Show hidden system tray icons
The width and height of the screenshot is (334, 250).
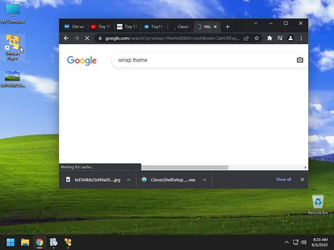(287, 242)
